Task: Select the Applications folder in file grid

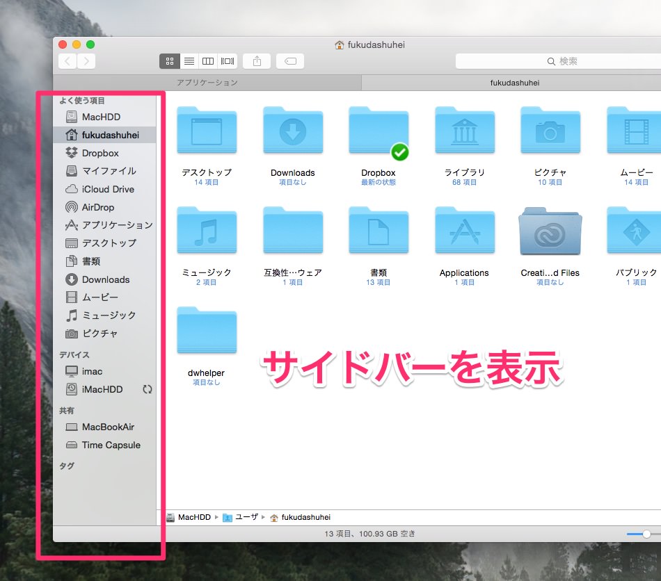Action: [465, 230]
